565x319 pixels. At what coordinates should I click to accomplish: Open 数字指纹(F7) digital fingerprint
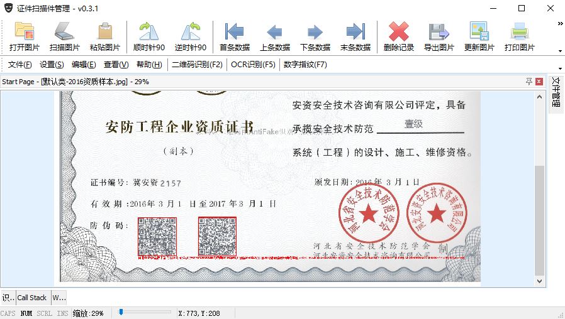point(305,65)
